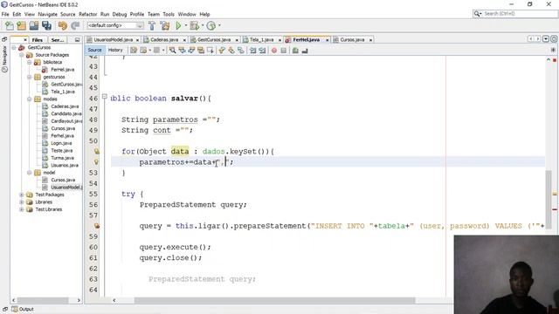Click the red Start Macro Recording icon
This screenshot has height=314, width=559.
[274, 51]
